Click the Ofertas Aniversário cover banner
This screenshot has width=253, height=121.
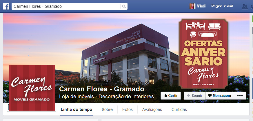(203, 54)
